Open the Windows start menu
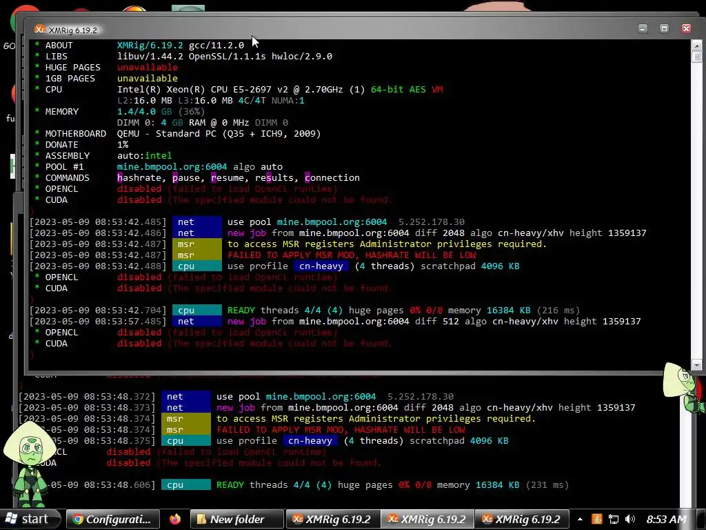Image resolution: width=706 pixels, height=530 pixels. pyautogui.click(x=30, y=519)
